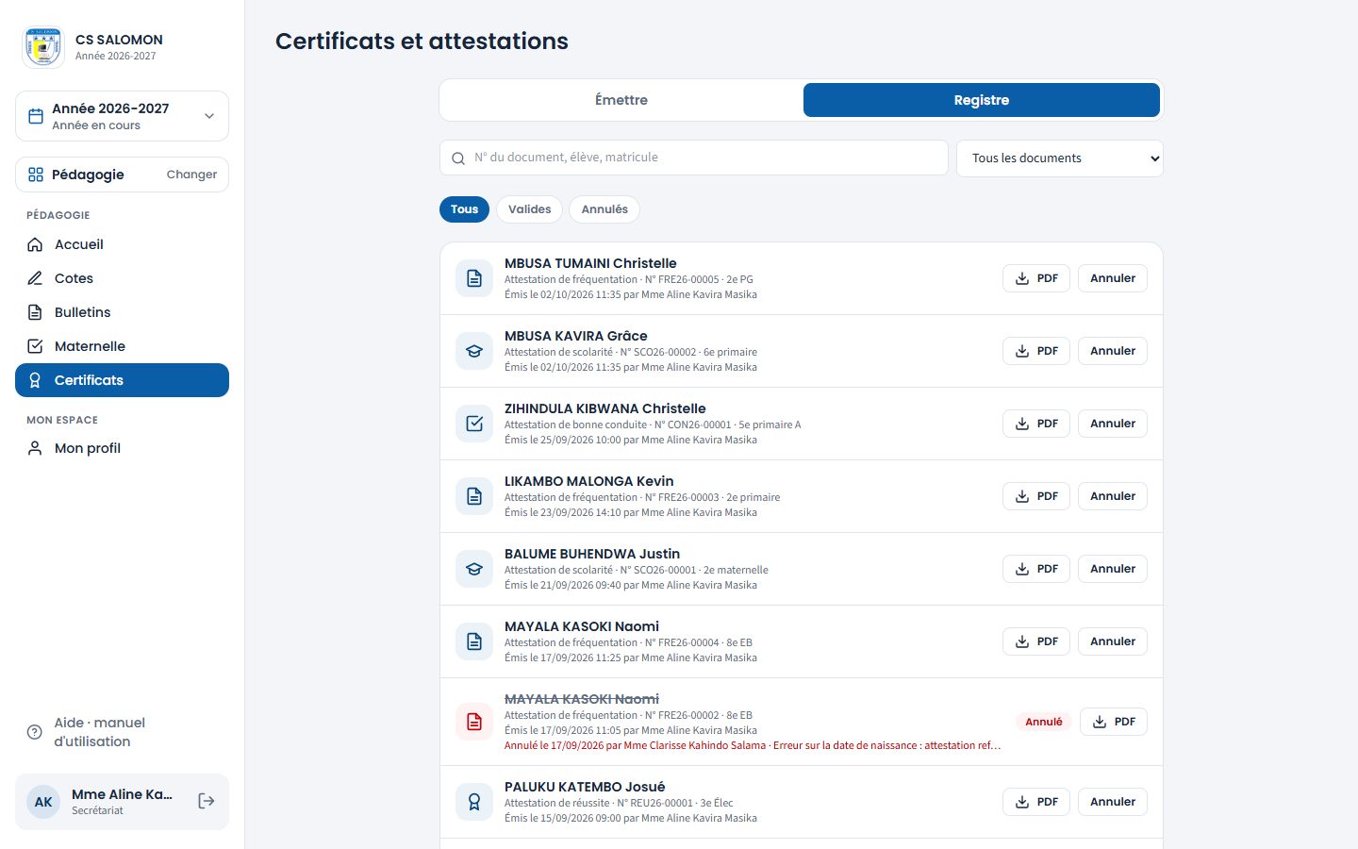1358x849 pixels.
Task: Click the help question mark icon
Action: [x=35, y=732]
